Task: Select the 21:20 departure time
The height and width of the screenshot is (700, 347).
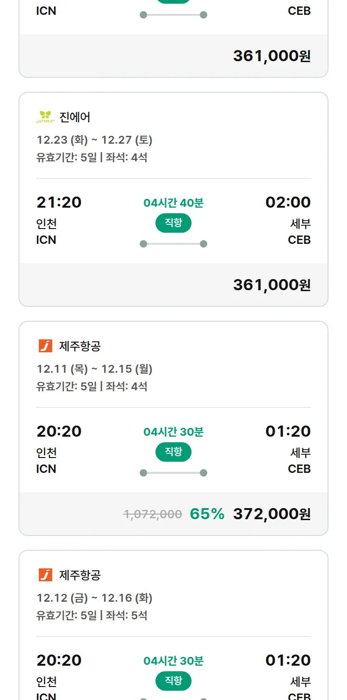Action: point(59,203)
